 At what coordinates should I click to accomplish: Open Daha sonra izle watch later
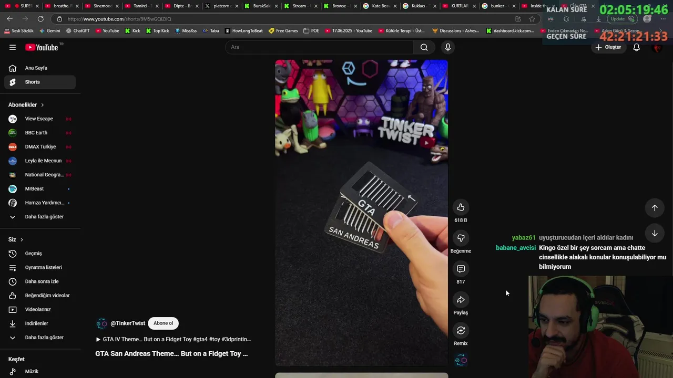coord(40,281)
